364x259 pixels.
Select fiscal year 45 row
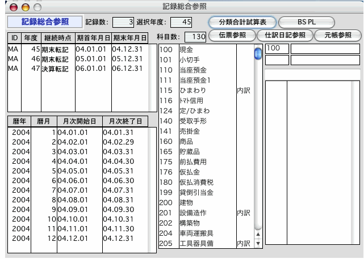[x=77, y=49]
